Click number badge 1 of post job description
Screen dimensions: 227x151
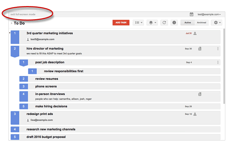pyautogui.click(x=24, y=62)
